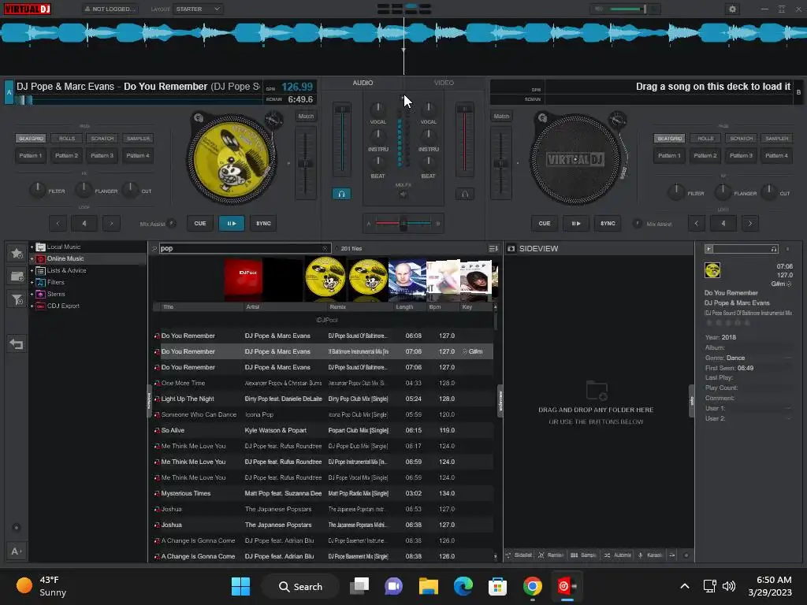Viewport: 807px width, 605px height.
Task: Enable Sampler pads on deck B
Action: coord(776,139)
